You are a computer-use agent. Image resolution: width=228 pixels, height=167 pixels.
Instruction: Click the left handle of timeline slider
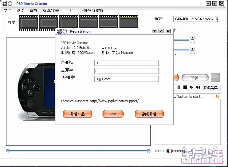(8, 151)
